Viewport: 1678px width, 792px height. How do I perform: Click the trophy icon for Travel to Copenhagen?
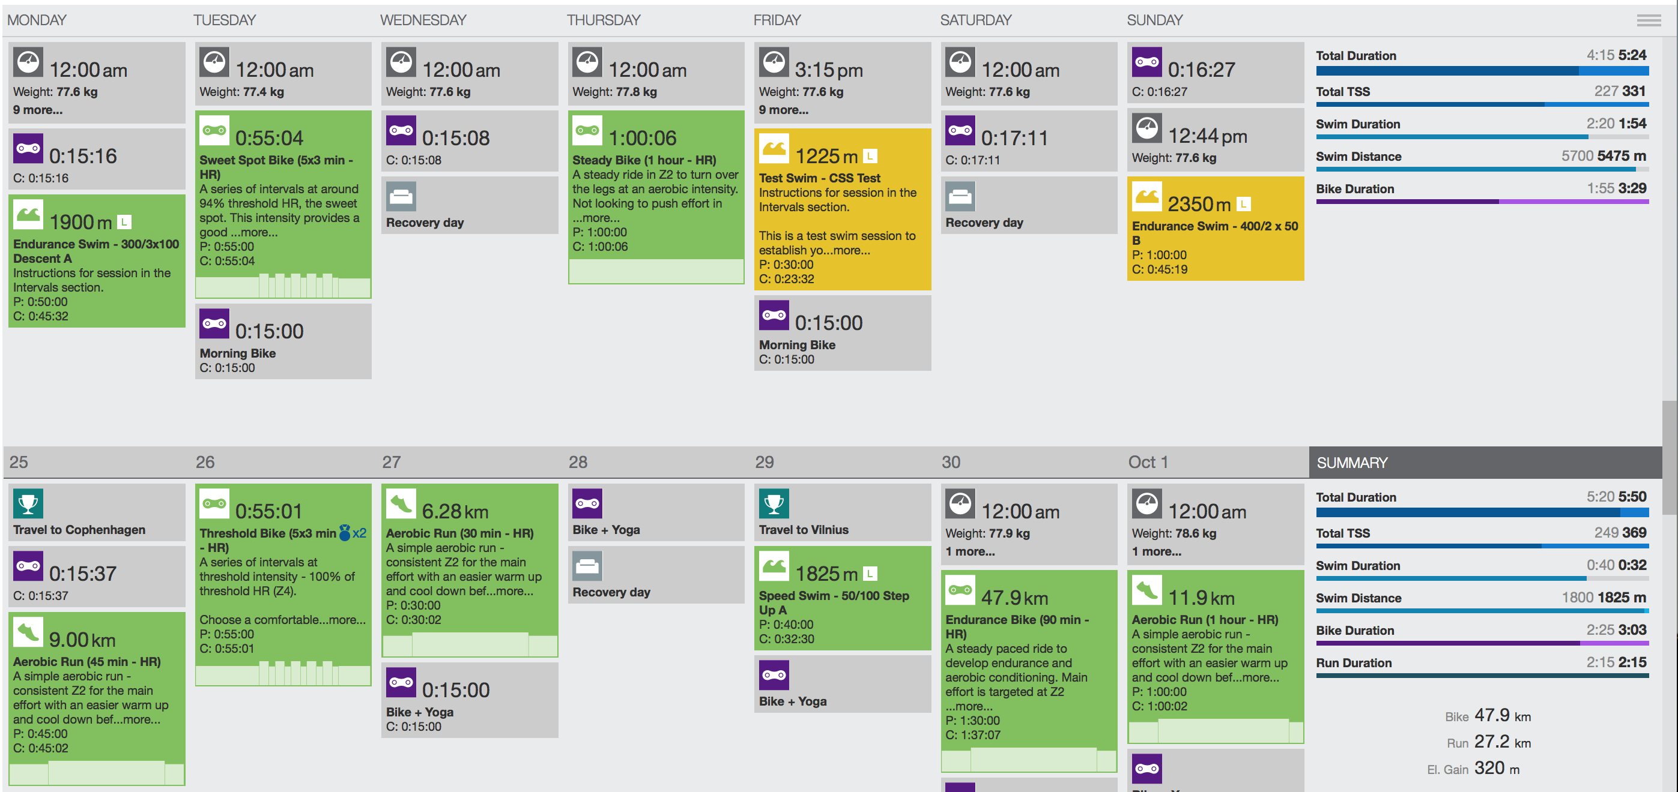click(28, 503)
